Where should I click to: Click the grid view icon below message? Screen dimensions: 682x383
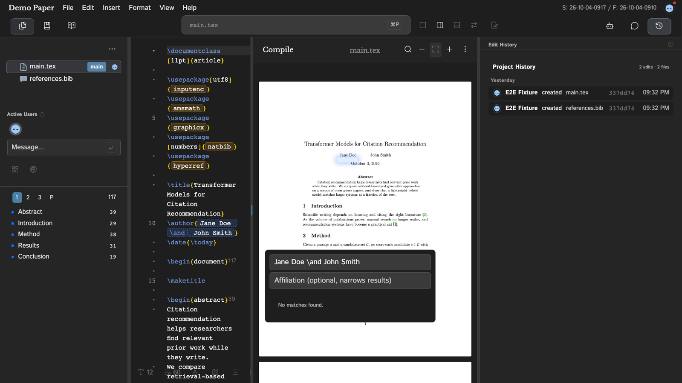point(15,169)
